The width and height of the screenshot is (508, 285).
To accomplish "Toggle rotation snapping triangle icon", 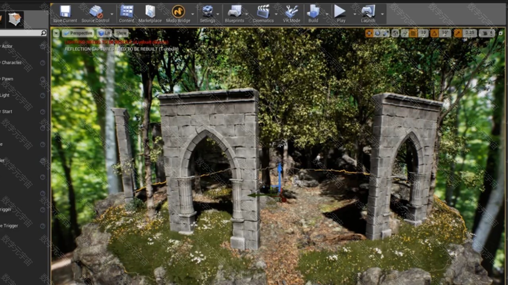I will click(435, 33).
